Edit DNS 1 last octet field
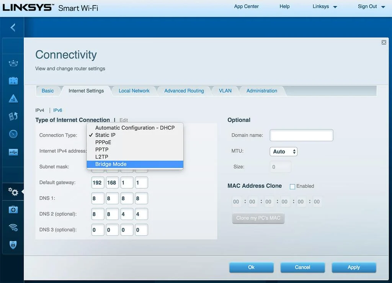Image resolution: width=392 pixels, height=283 pixels. tap(141, 198)
